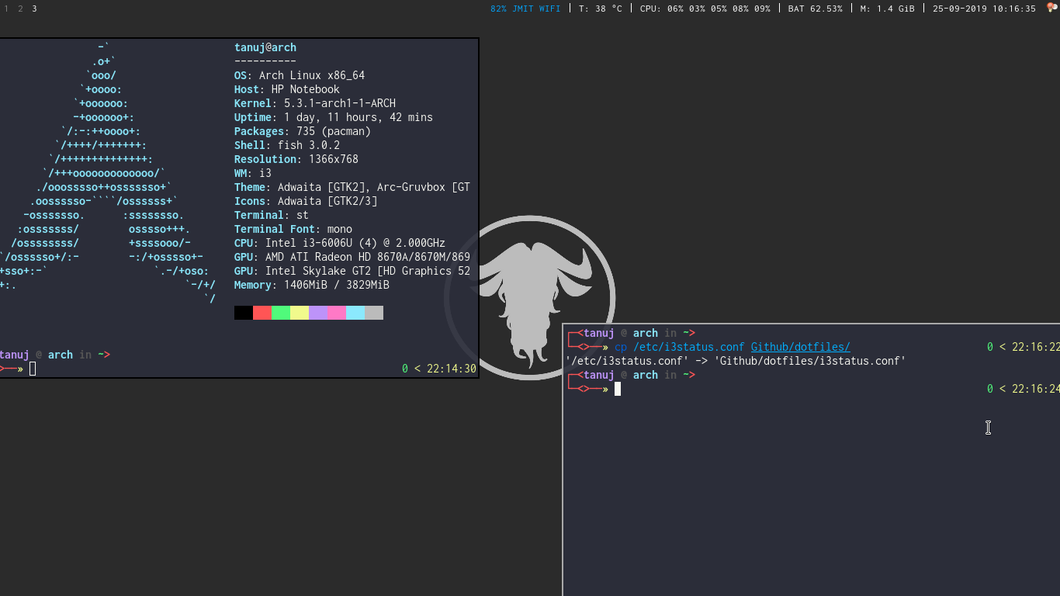1060x596 pixels.
Task: Click the Kernel: 5.3.1-arch1-1-ARCH line
Action: tap(315, 103)
